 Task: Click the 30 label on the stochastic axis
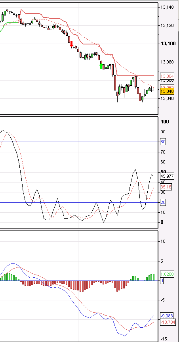tap(163, 192)
